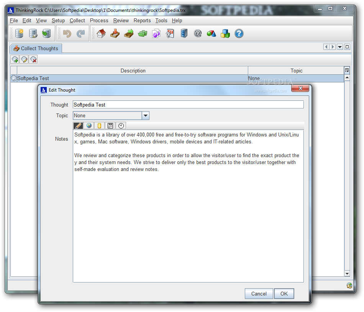Click the globe icon in notes toolbar
This screenshot has height=312, width=364.
coord(89,126)
